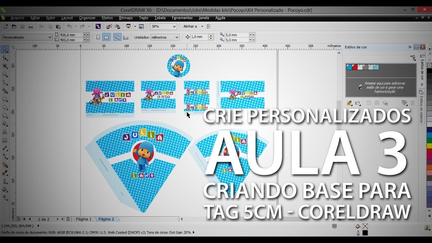Collapse the Estilos de cor docker with chevrons

410,47
